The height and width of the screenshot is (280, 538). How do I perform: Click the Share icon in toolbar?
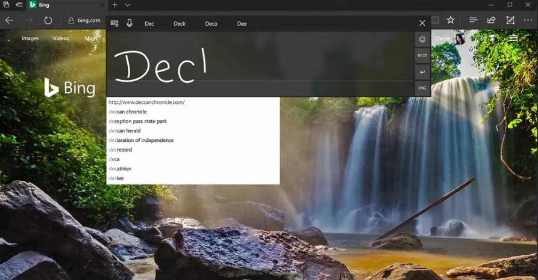coord(492,20)
